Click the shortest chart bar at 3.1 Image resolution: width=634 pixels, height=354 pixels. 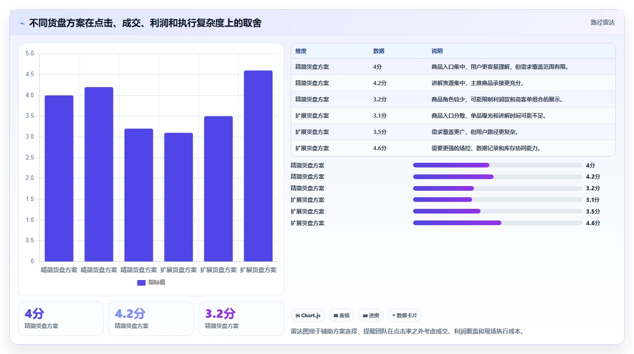[179, 197]
